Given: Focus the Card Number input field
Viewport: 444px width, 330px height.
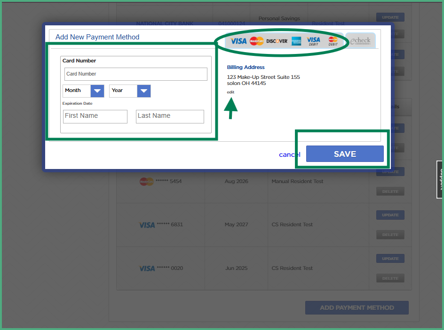Looking at the screenshot, I should pyautogui.click(x=135, y=74).
